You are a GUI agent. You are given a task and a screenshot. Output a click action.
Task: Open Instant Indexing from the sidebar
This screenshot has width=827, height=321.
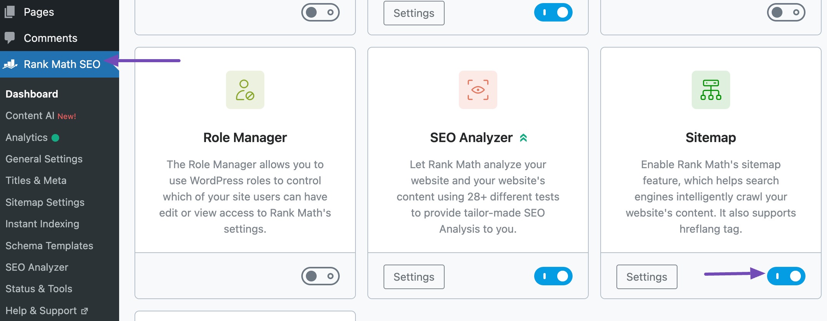tap(42, 224)
